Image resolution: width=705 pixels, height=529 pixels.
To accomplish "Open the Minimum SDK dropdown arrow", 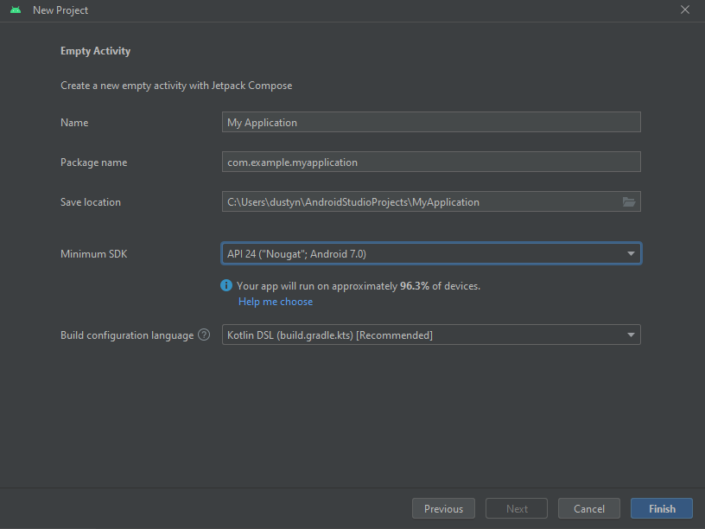I will (x=631, y=254).
